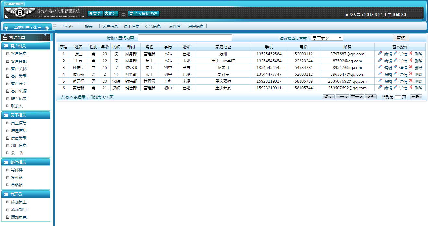Screen dimensions: 428x226
Task: Open 客户状态 in the sidebar
Action: click(x=19, y=84)
